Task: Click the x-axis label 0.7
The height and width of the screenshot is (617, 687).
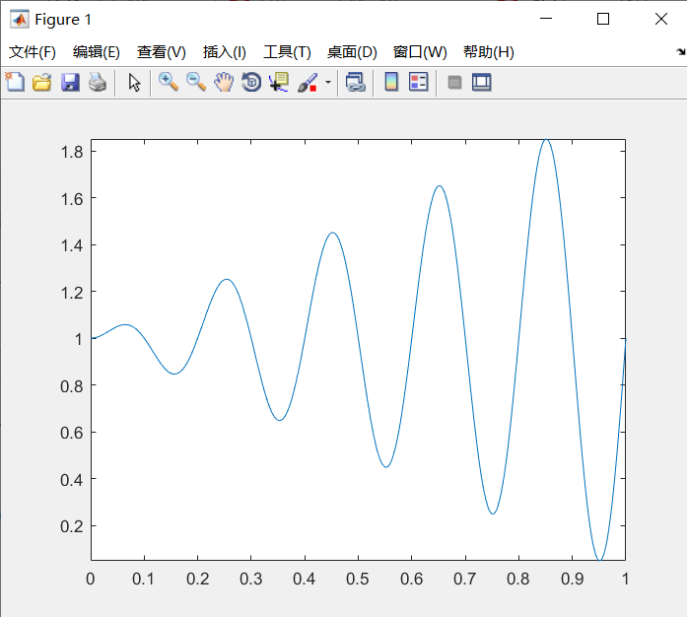Action: 465,579
